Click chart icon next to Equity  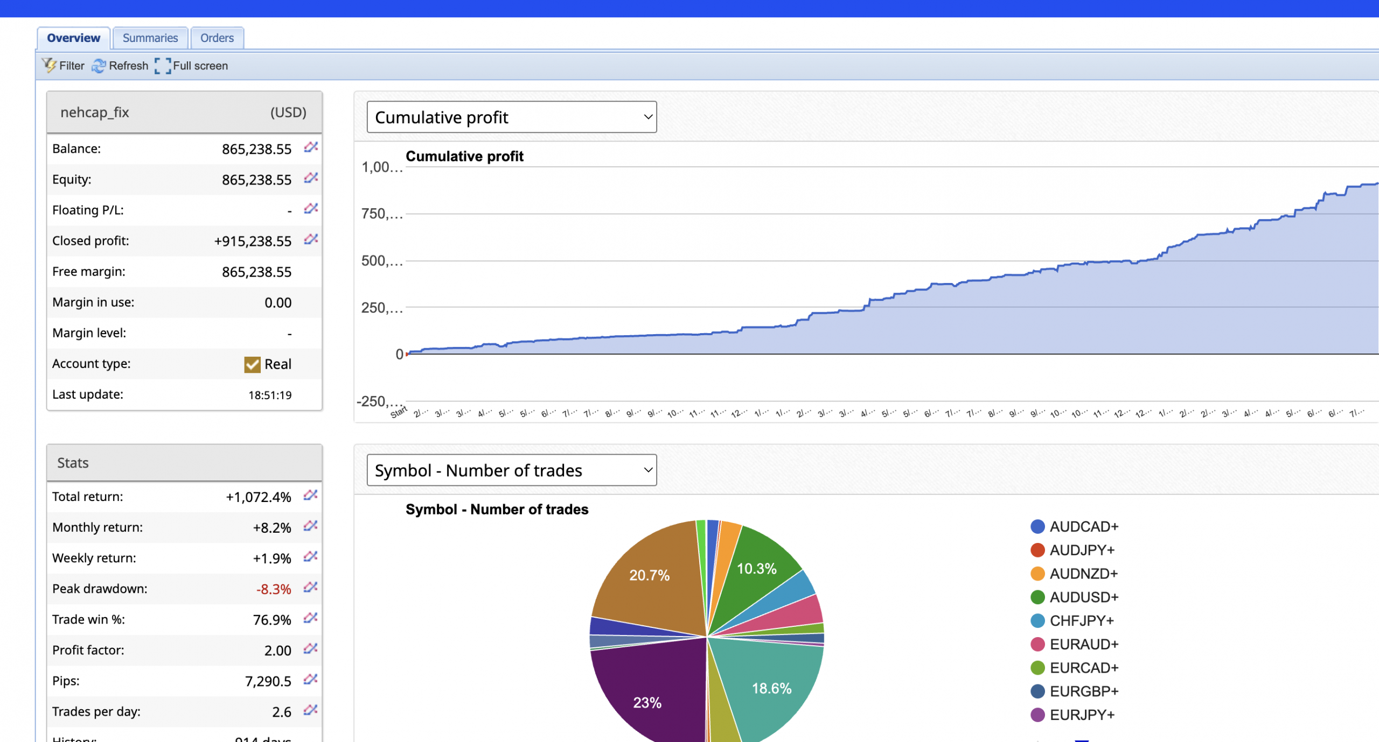coord(311,178)
